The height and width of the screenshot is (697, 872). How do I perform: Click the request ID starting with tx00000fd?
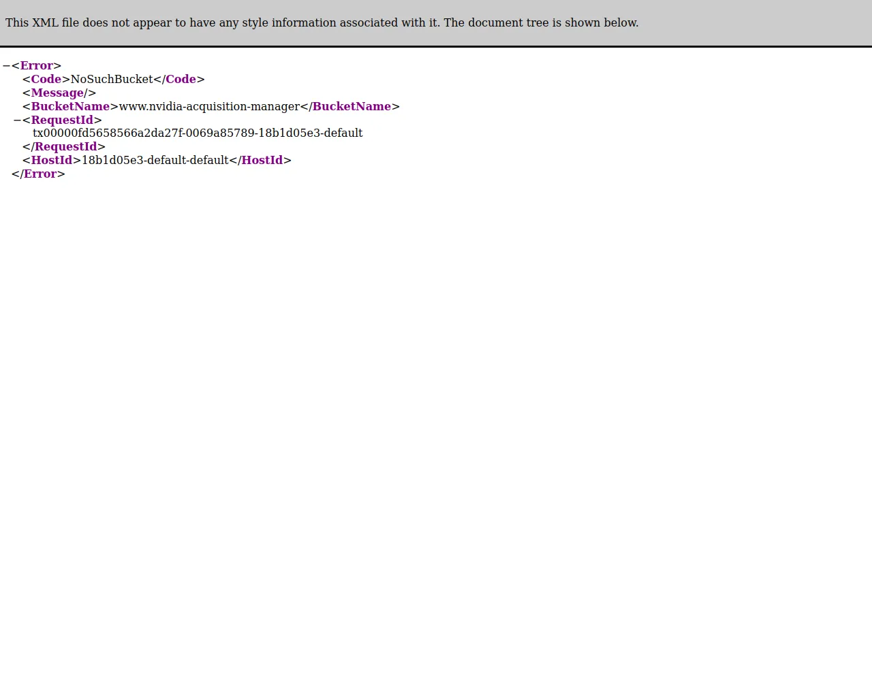tap(198, 133)
